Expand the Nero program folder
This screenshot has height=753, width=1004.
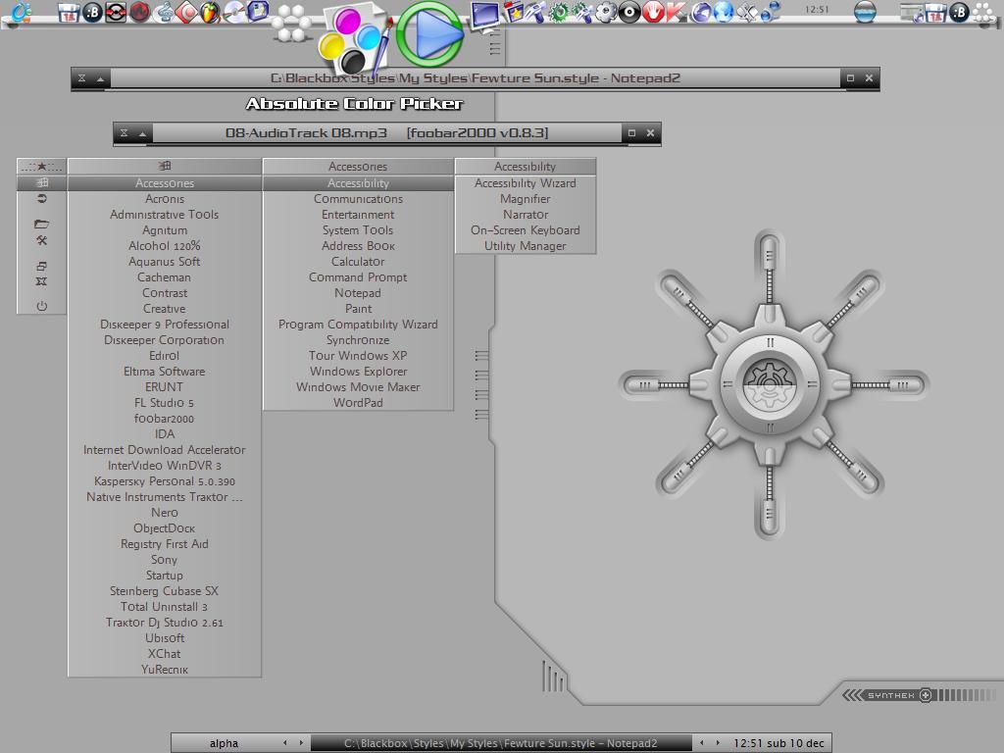pos(165,513)
